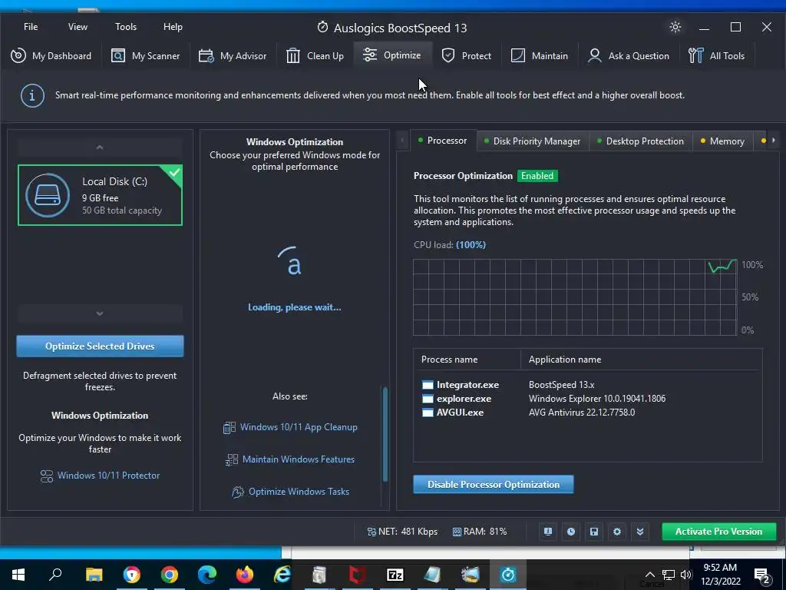Launch Microsoft Edge from taskbar
The width and height of the screenshot is (786, 590).
point(207,575)
